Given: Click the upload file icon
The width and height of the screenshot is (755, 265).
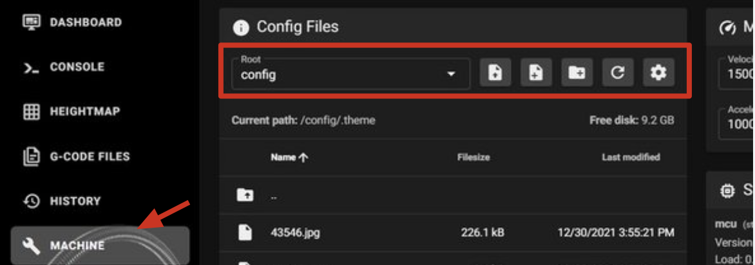Looking at the screenshot, I should (495, 73).
